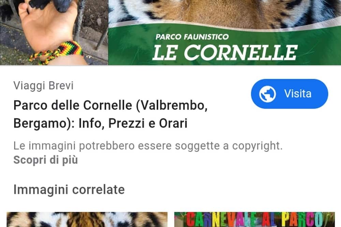Open the related tiger fur thumbnail
The height and width of the screenshot is (227, 341).
click(x=87, y=220)
